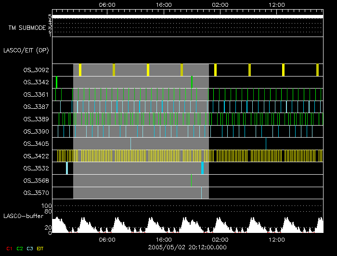Image resolution: width=337 pixels, height=256 pixels.
Task: Select the green C2 legend entry
Action: (20, 248)
